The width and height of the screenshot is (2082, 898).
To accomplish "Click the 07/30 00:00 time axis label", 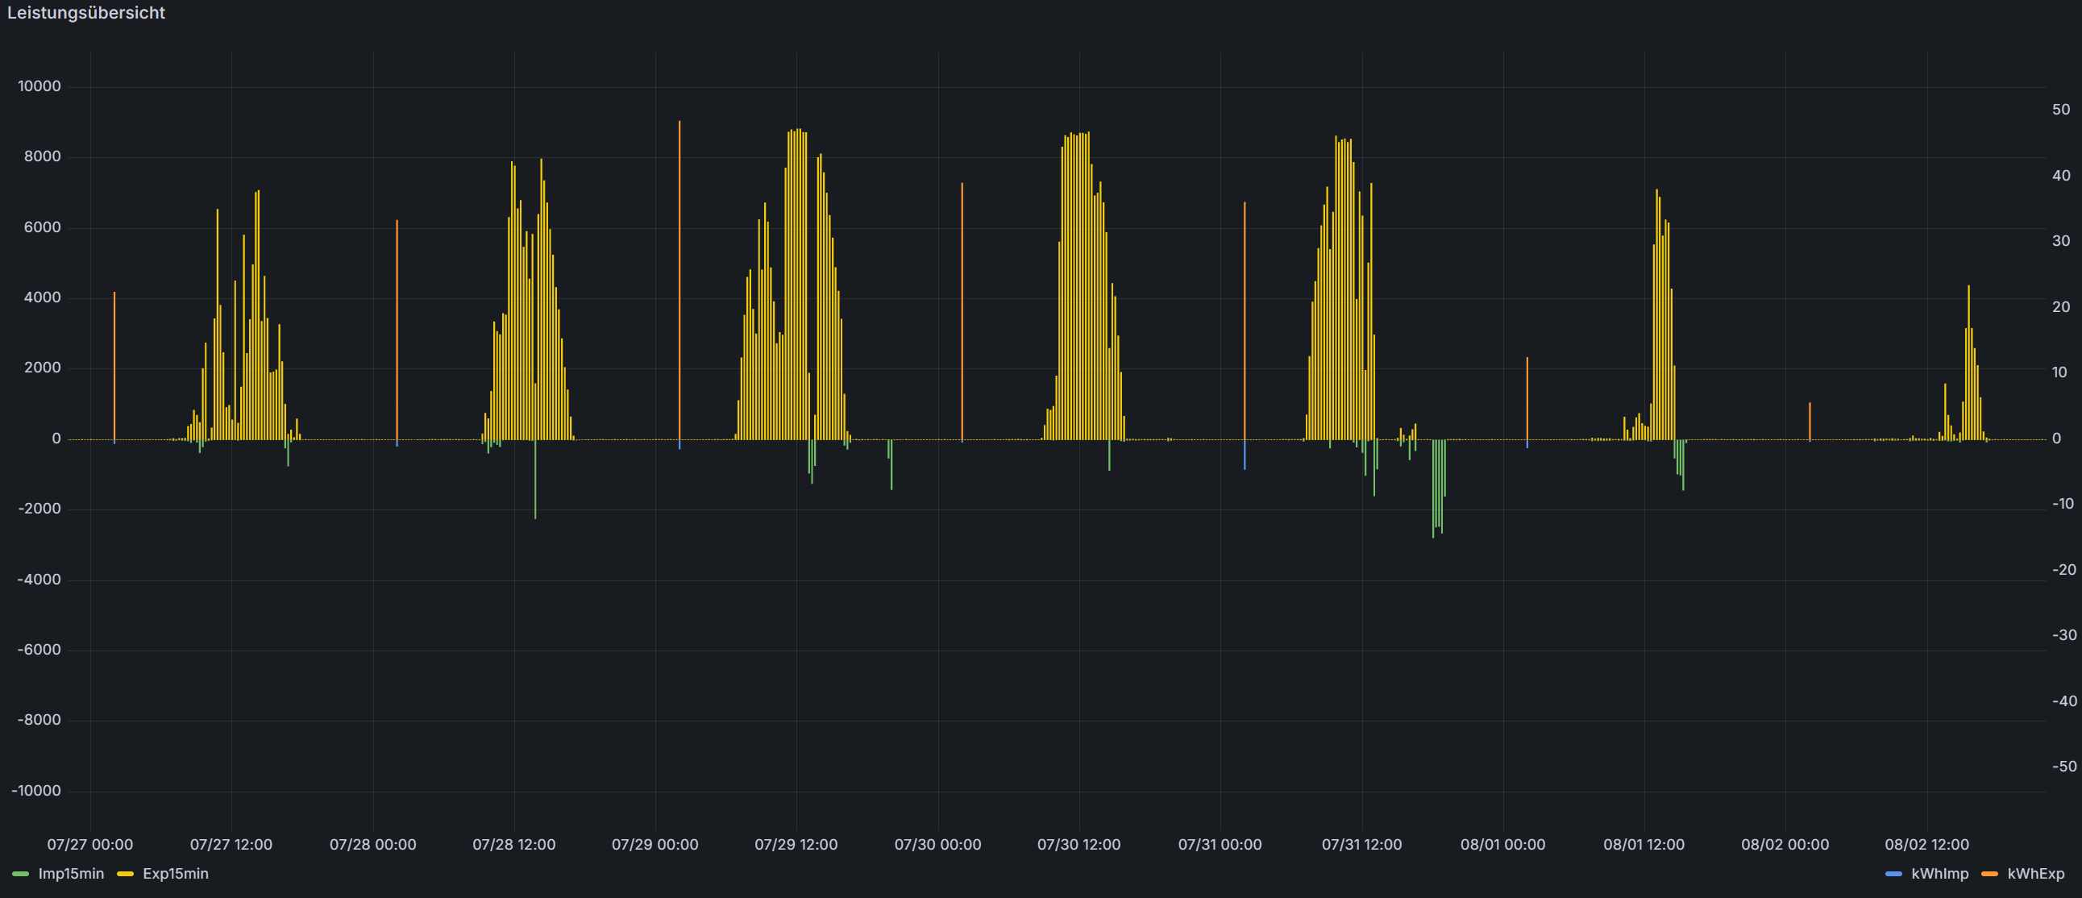I will [937, 845].
